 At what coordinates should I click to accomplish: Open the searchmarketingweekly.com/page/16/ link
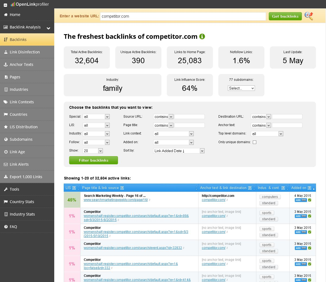116,200
